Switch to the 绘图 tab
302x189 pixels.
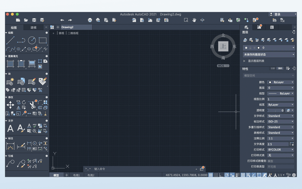[x=14, y=27]
